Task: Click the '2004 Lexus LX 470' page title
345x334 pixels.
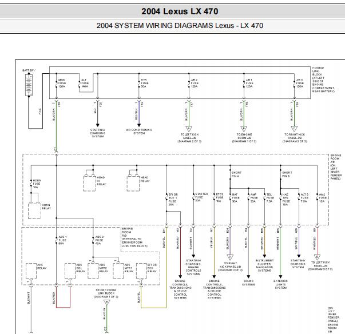Action: pyautogui.click(x=180, y=11)
